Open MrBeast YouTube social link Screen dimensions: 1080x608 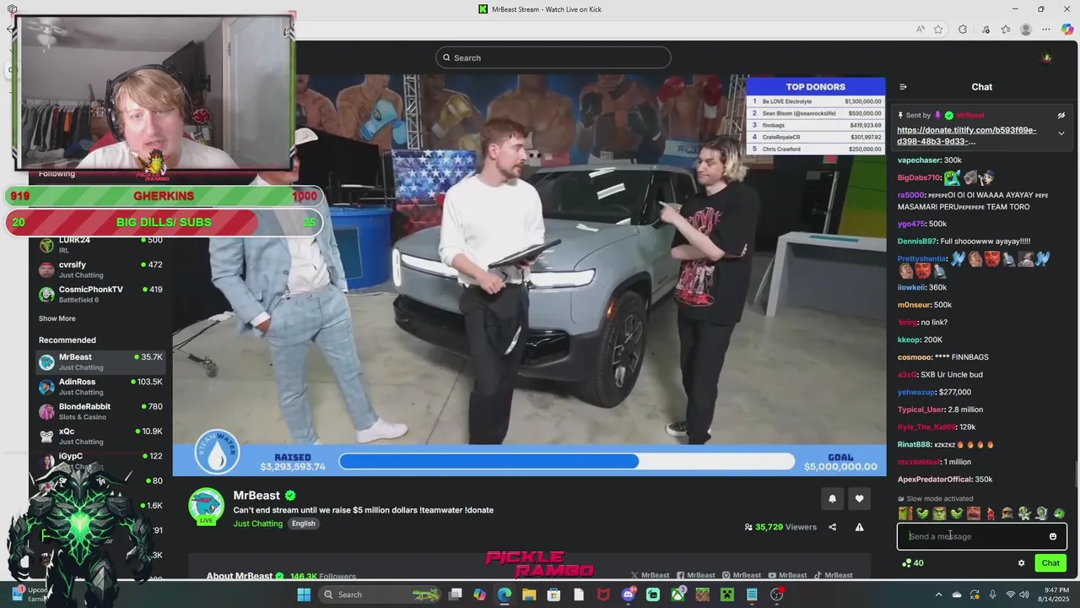(x=787, y=575)
